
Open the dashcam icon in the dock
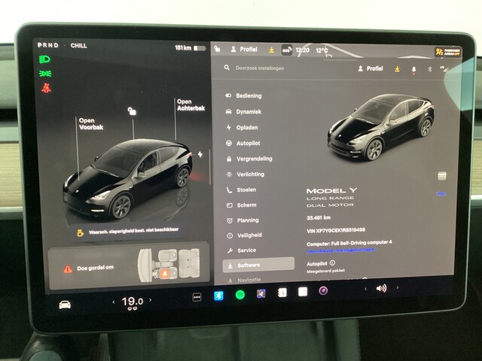[x=322, y=291]
